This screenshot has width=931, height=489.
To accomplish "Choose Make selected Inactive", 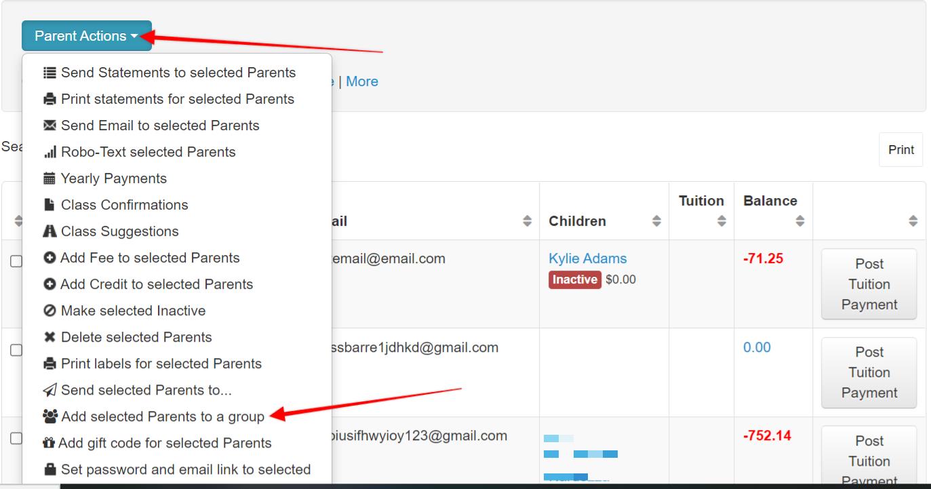I will pos(133,311).
